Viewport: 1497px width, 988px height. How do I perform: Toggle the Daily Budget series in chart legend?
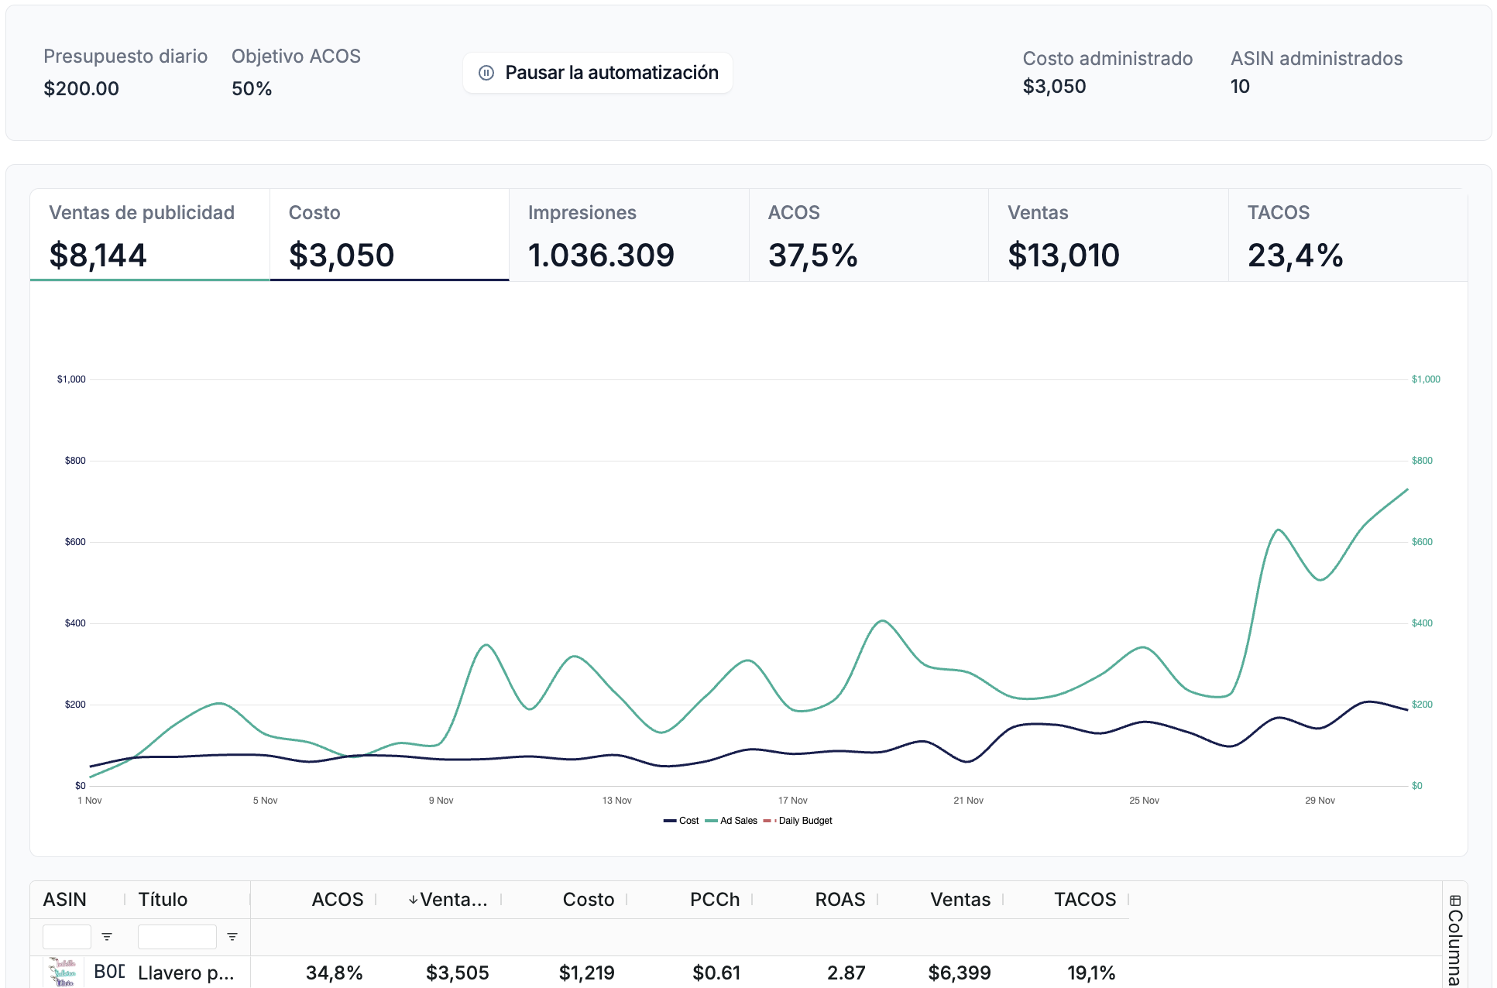click(798, 821)
